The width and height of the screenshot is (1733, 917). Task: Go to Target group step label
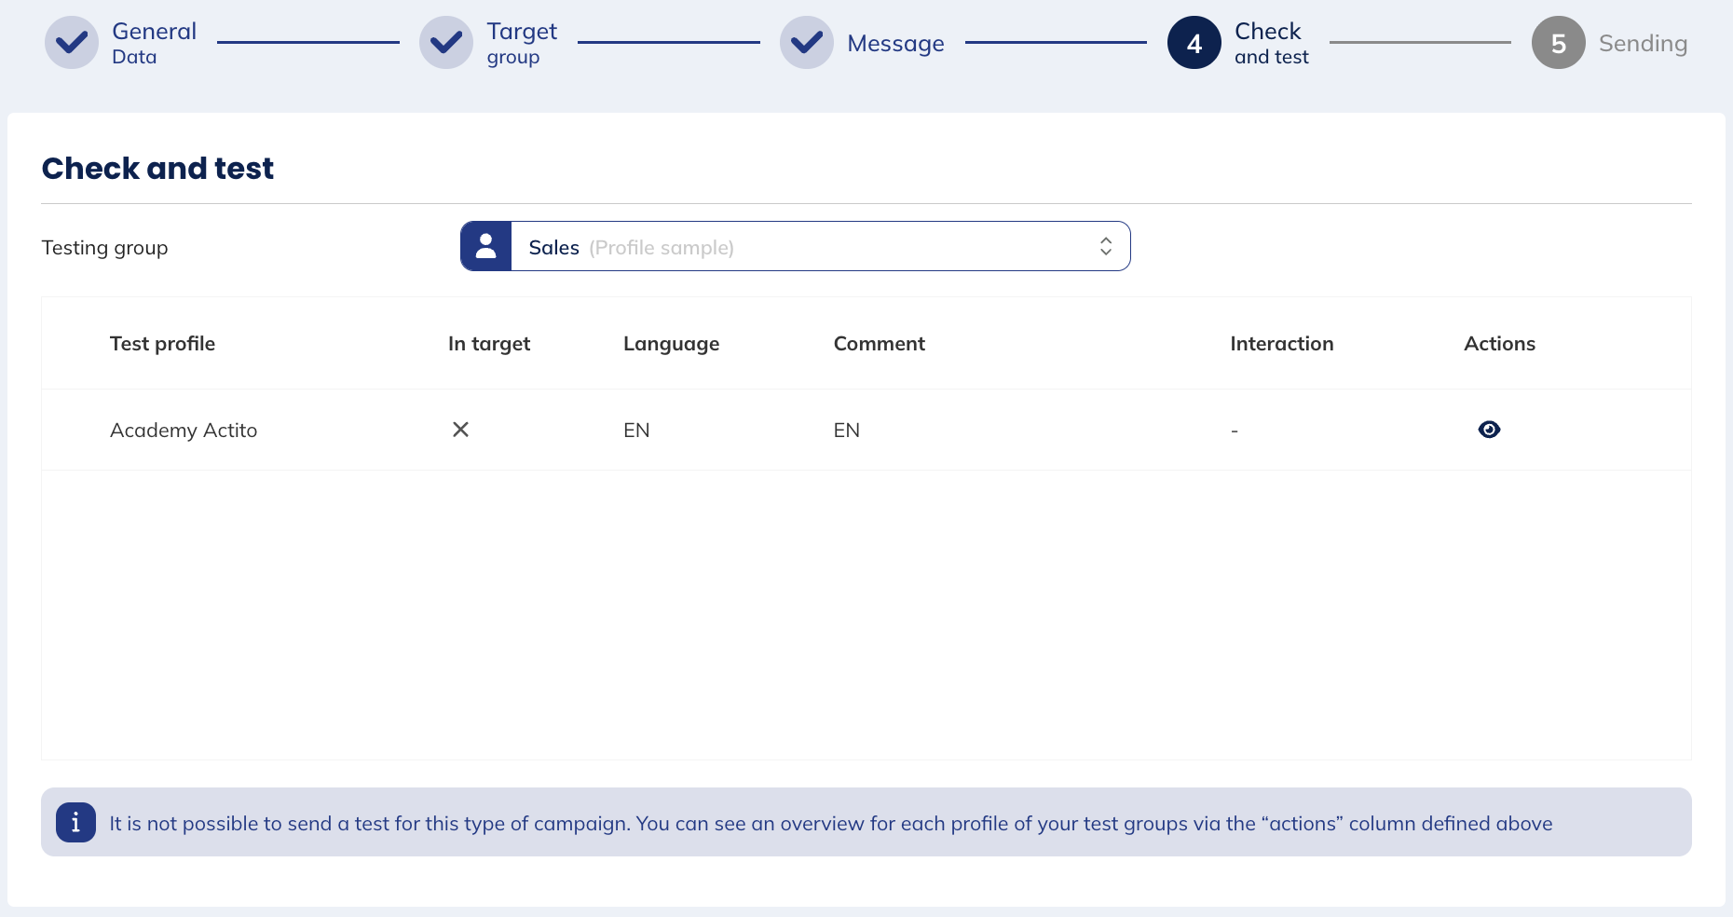click(521, 43)
